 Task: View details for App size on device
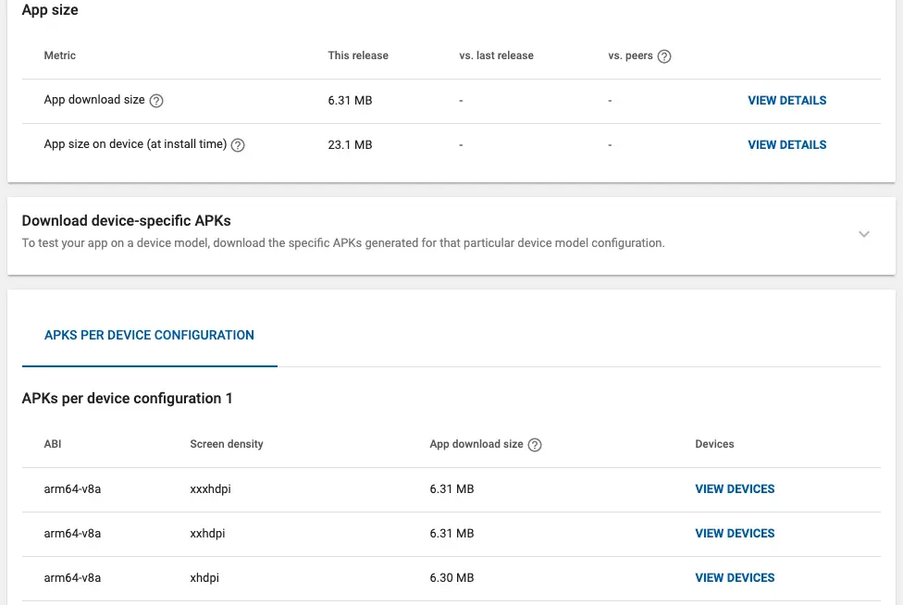pos(786,144)
